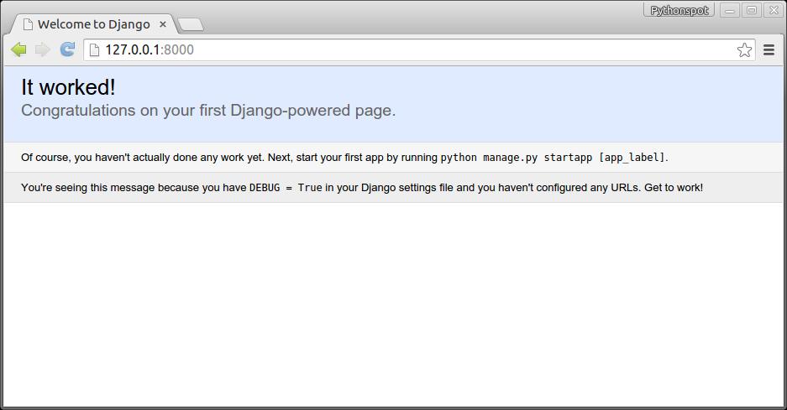Bookmark this page with the star icon

[x=744, y=49]
